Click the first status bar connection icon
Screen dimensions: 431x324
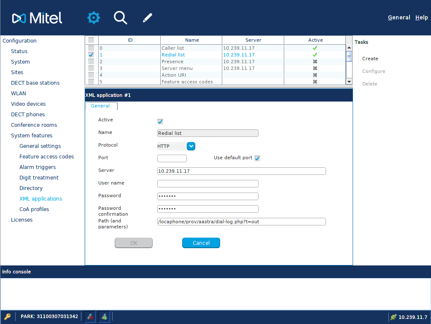pos(89,316)
